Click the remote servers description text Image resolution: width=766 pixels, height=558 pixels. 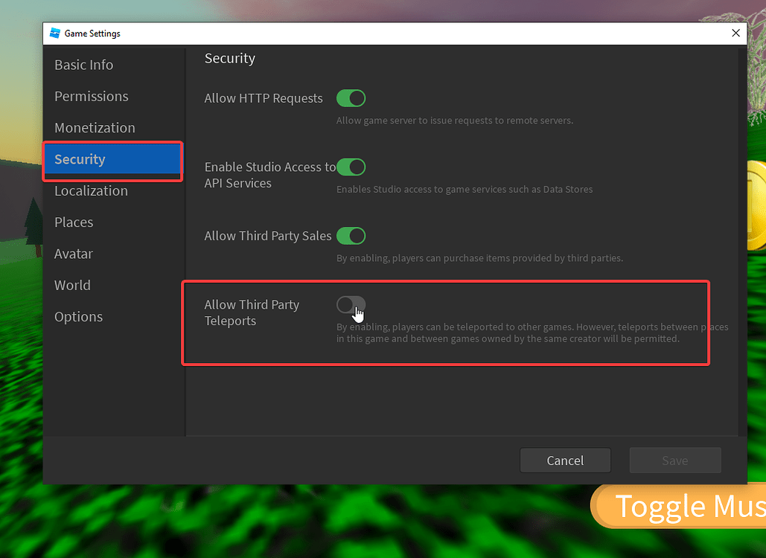[x=454, y=121]
